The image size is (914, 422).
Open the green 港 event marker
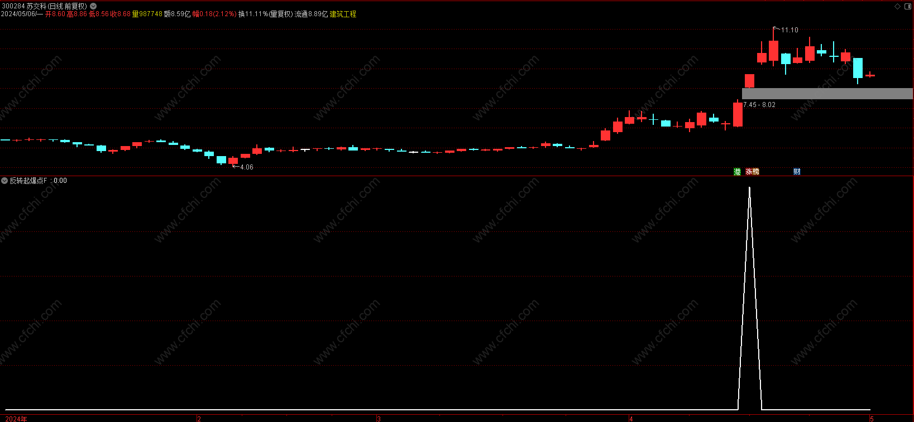[737, 172]
